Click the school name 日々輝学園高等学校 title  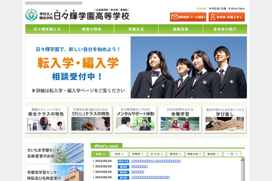[x=92, y=16]
